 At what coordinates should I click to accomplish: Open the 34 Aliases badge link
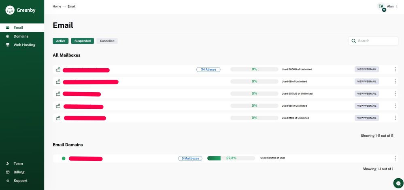click(x=208, y=70)
